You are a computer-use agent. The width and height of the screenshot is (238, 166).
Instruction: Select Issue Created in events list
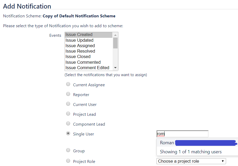(89, 35)
